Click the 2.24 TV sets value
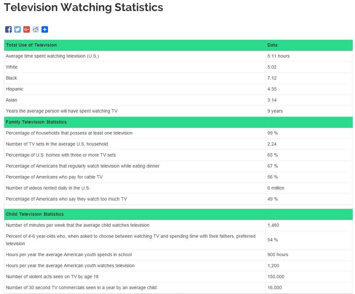 pyautogui.click(x=272, y=144)
